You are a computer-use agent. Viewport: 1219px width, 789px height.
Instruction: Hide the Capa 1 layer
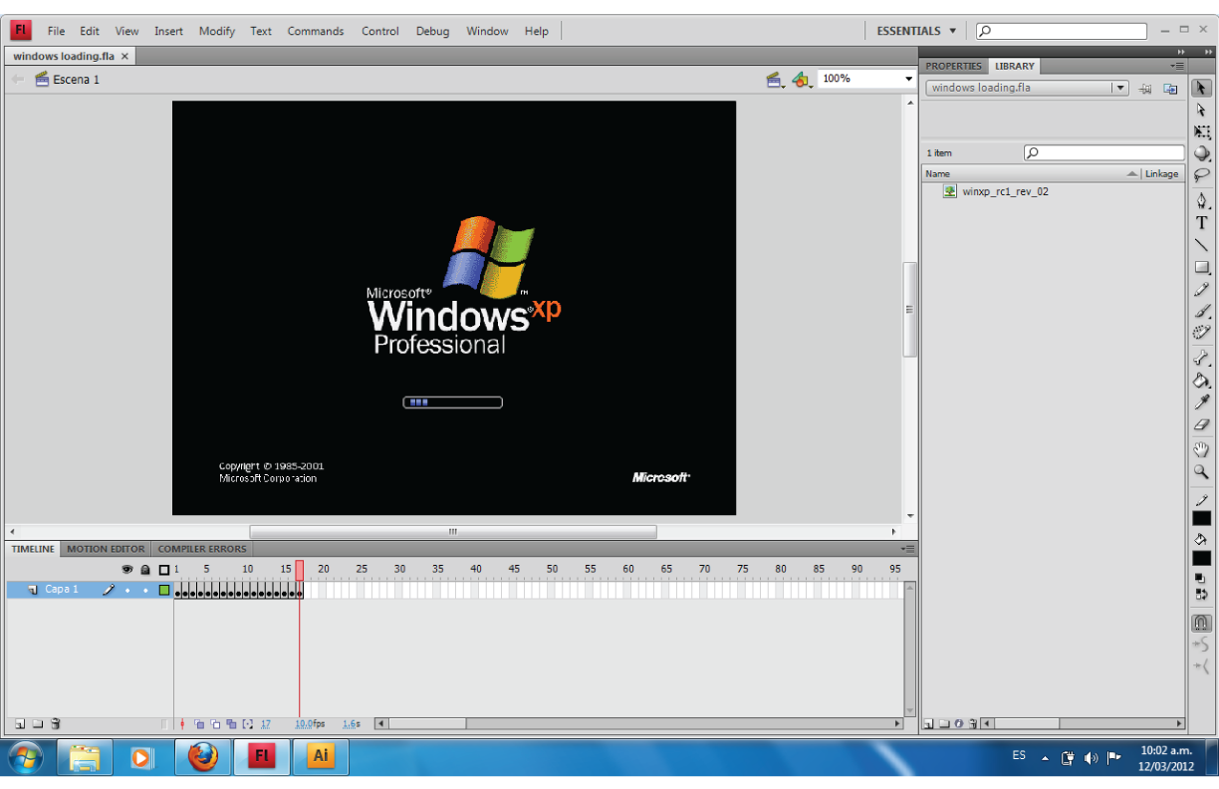point(127,591)
